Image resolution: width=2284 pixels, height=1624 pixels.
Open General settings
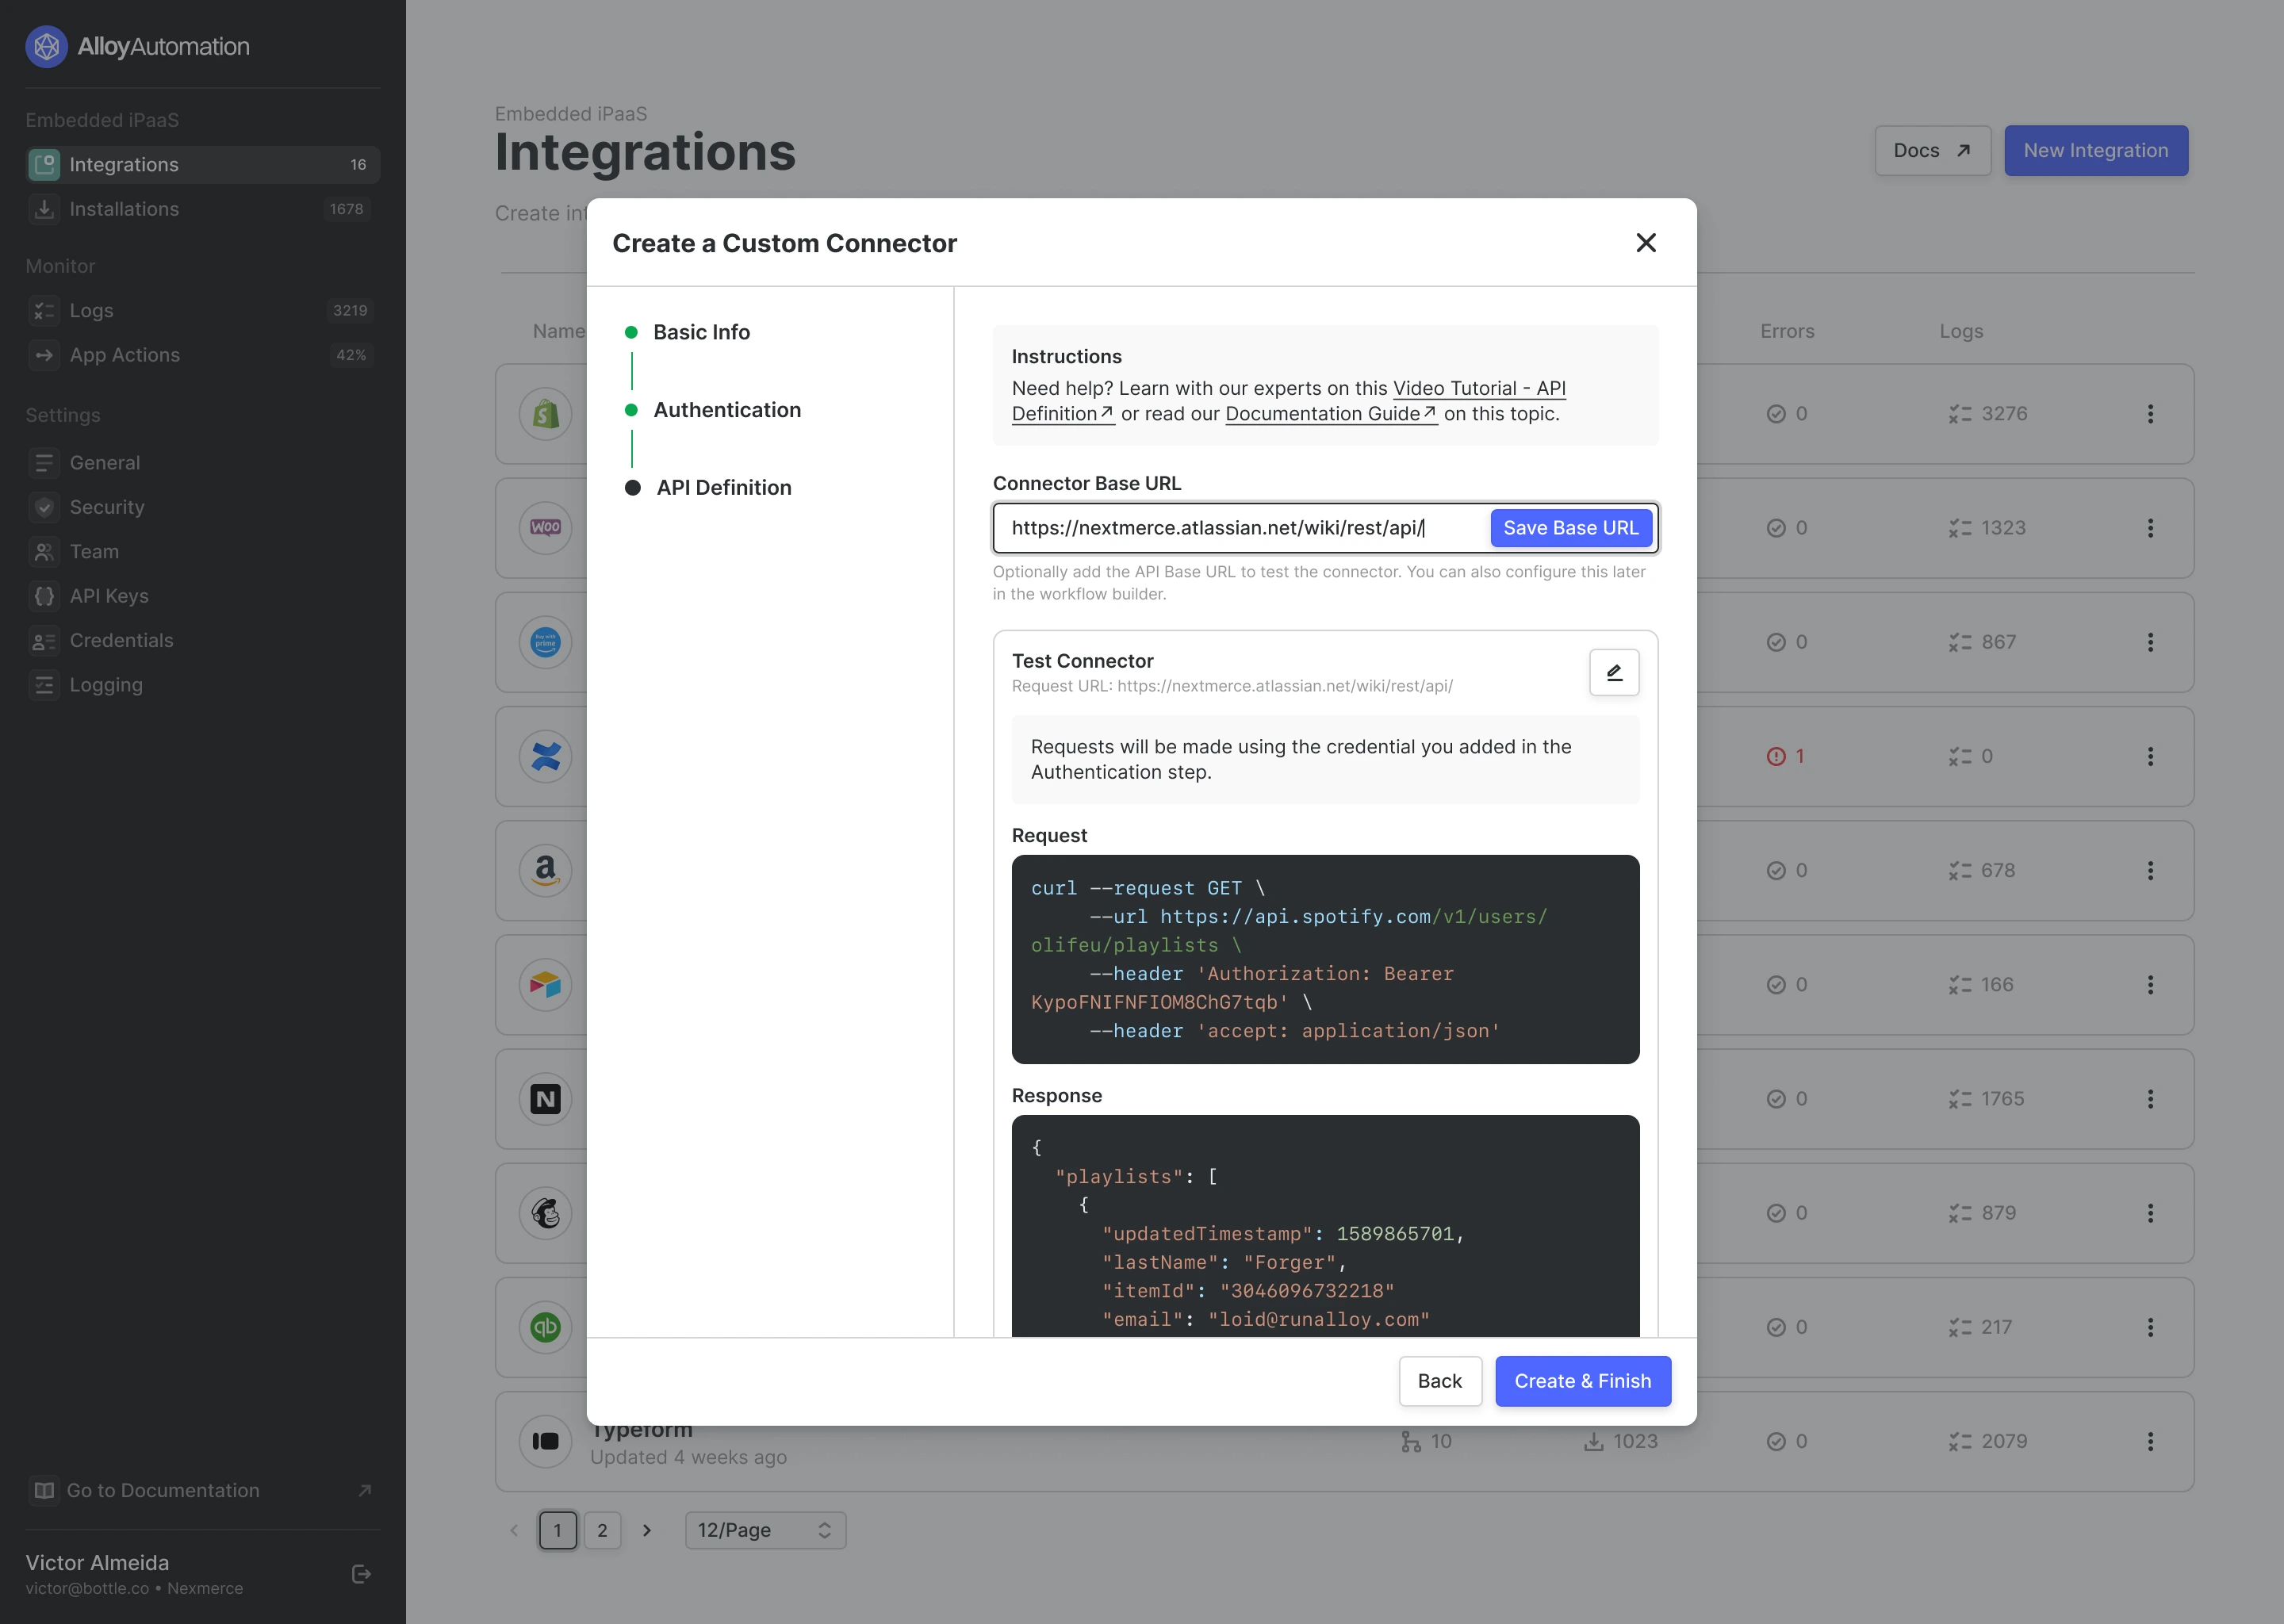point(202,463)
